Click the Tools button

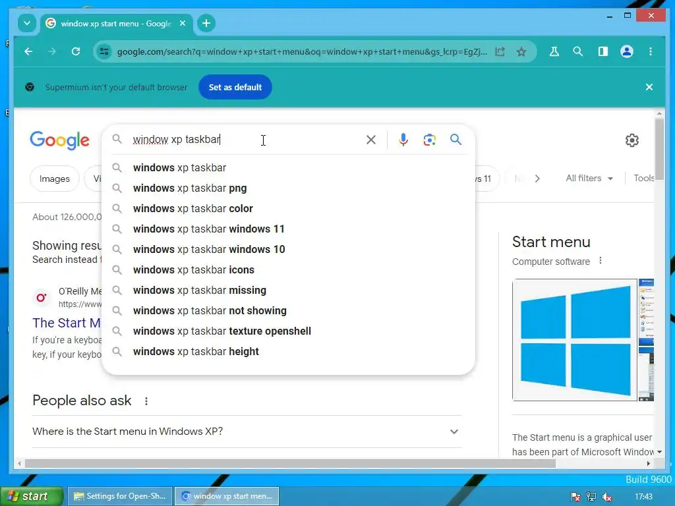click(643, 178)
